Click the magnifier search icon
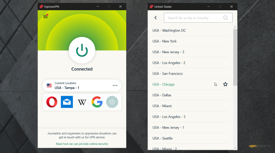This screenshot has height=153, width=275. [x=226, y=18]
